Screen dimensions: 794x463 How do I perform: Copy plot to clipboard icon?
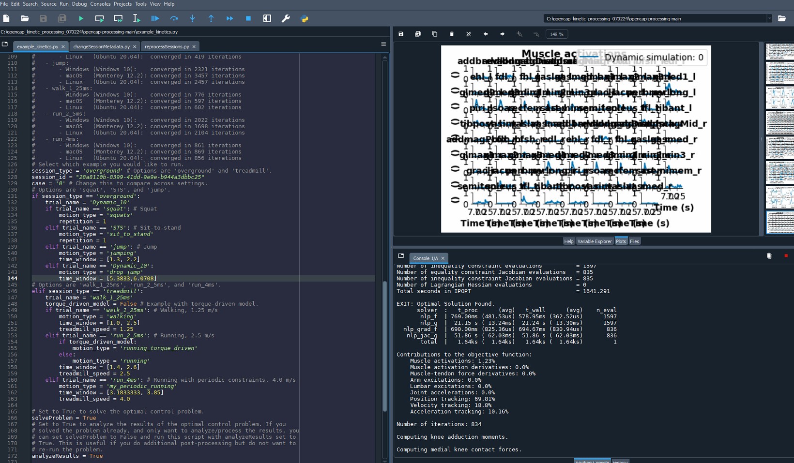point(435,34)
